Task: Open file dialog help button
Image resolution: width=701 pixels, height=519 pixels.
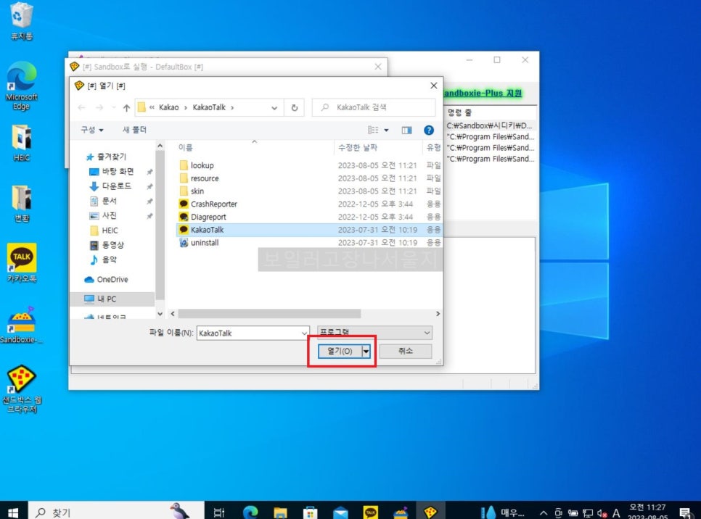Action: (428, 130)
